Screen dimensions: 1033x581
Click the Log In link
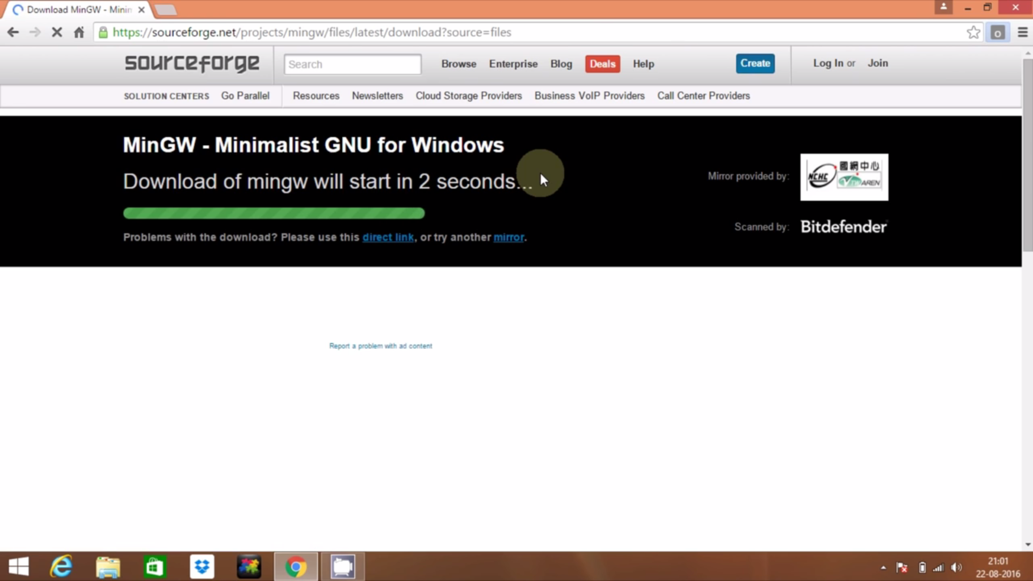coord(828,63)
